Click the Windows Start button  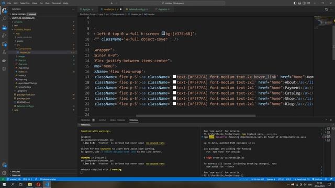(x=4, y=184)
